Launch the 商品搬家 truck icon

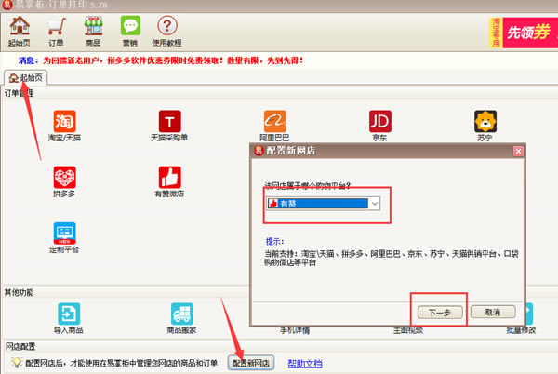pos(182,318)
